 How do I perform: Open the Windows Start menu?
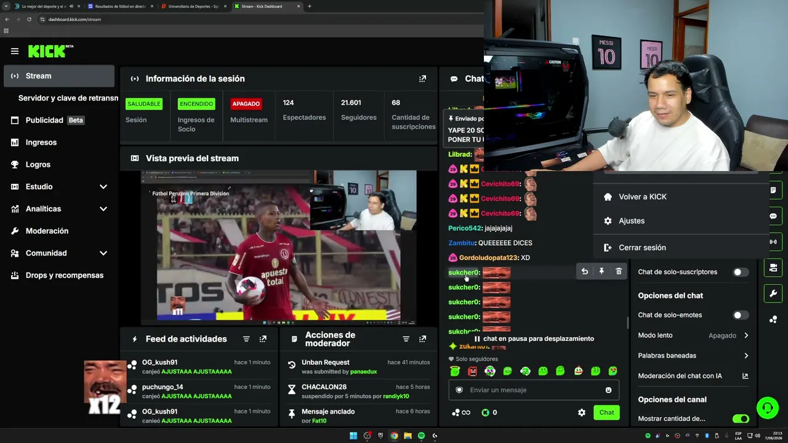(353, 436)
